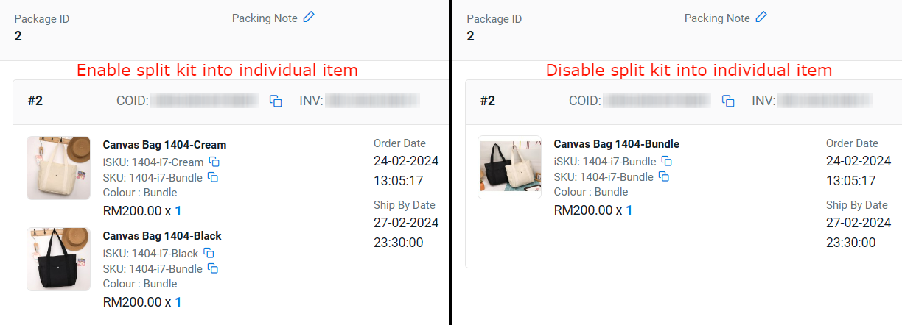
Task: Click the Packing Note label in the left panel
Action: pos(265,18)
